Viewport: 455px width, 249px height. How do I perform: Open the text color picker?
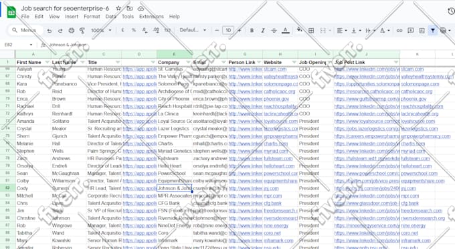(x=286, y=31)
